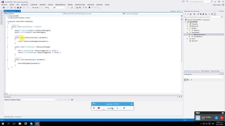Click the webcam icon in recorder toolbar

[x=117, y=108]
